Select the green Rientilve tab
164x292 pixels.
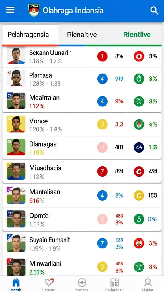tap(137, 35)
